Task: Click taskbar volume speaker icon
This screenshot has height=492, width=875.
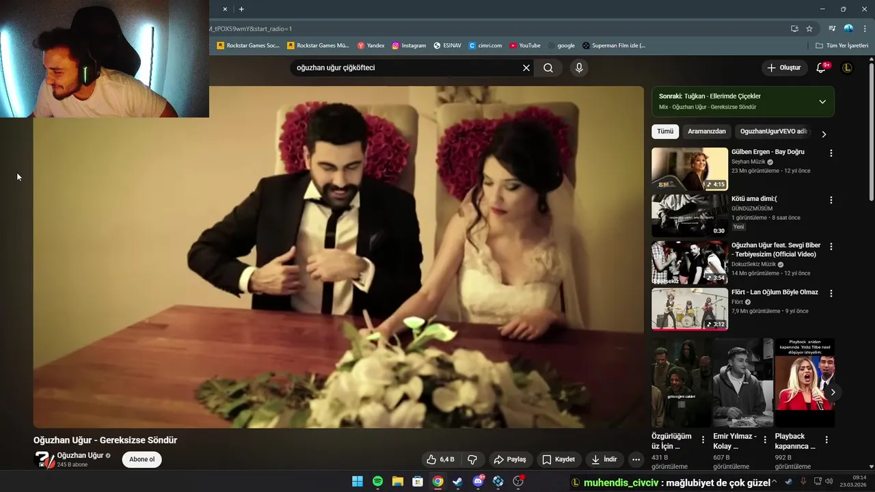Action: pos(829,482)
